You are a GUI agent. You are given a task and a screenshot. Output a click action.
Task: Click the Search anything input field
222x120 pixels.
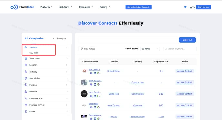click(x=180, y=49)
